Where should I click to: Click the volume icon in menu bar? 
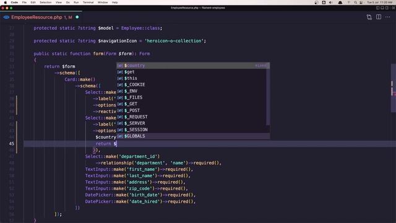tap(330, 2)
